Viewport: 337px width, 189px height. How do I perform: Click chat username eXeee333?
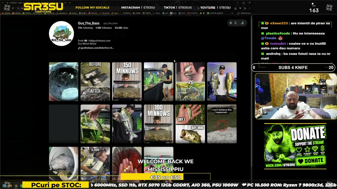click(279, 23)
